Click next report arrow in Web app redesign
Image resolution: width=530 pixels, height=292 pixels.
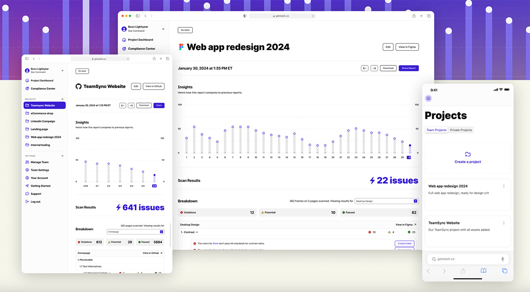click(374, 68)
